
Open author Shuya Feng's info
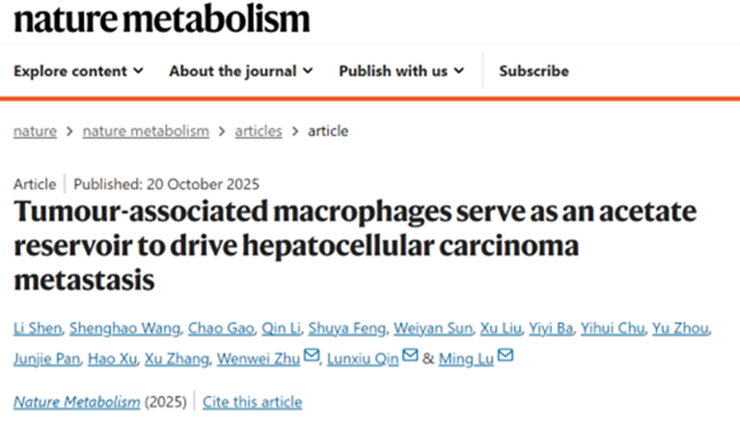click(346, 329)
